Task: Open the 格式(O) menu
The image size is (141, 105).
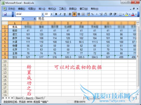Action: coord(52,9)
